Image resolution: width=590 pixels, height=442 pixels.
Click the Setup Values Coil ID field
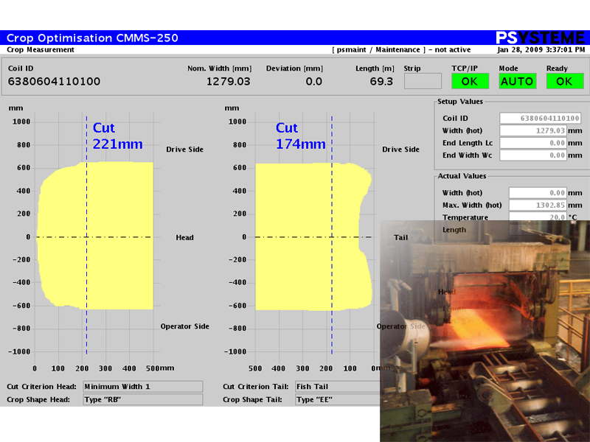(540, 119)
